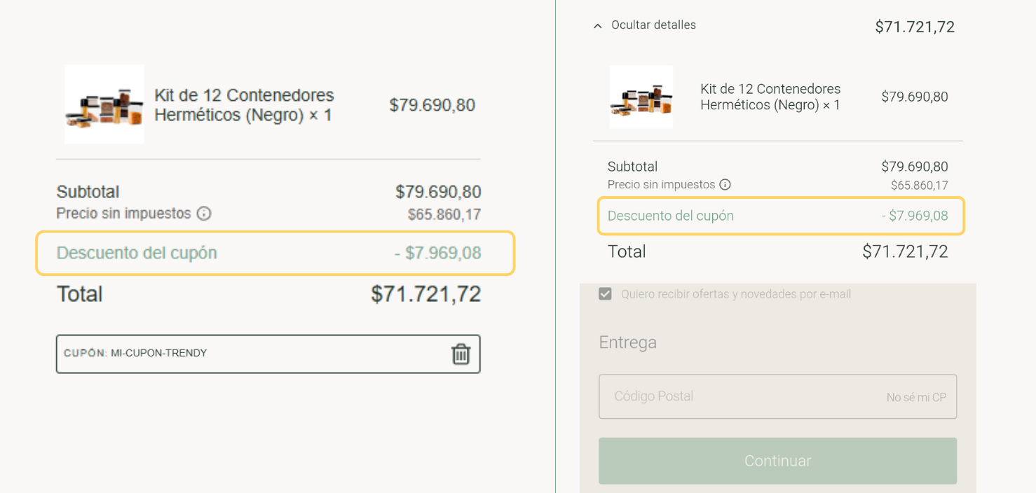Image resolution: width=1036 pixels, height=493 pixels.
Task: Click info icon beside left panel's Precio sin impuestos
Action: (204, 214)
